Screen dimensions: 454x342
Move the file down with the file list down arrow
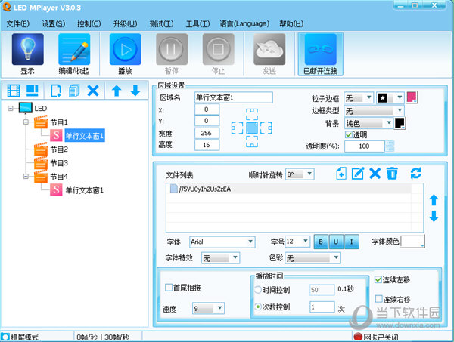click(x=434, y=216)
